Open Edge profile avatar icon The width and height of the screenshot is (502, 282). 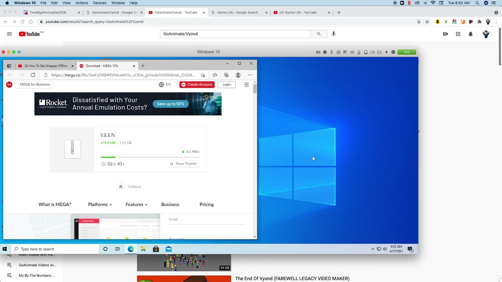pos(238,75)
